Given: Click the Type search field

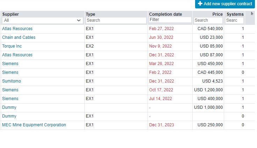Looking at the screenshot, I should 116,20.
